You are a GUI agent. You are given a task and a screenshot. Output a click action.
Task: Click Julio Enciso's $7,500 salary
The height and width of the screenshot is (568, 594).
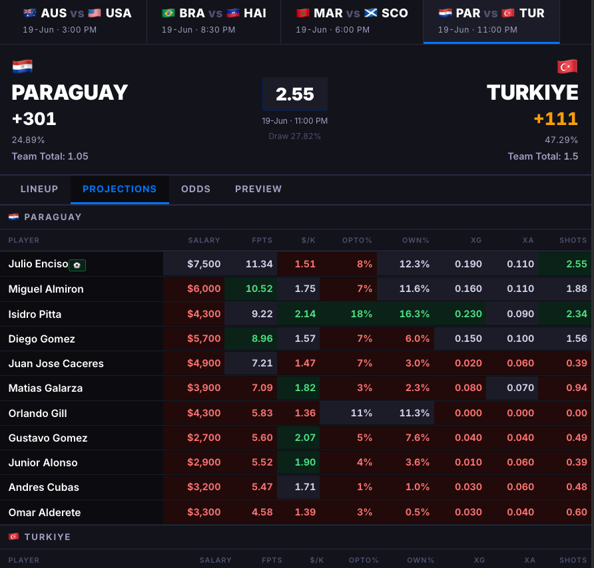(204, 264)
